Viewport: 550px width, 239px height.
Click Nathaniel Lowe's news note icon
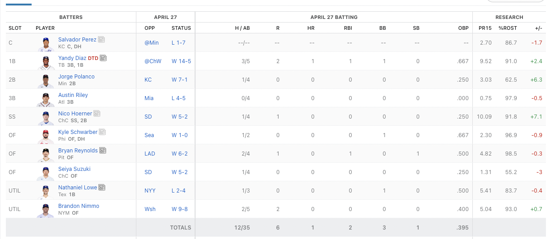(102, 188)
